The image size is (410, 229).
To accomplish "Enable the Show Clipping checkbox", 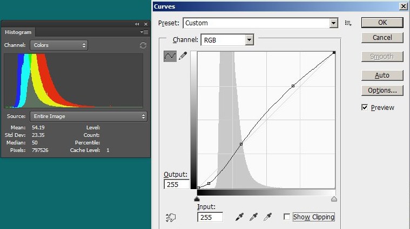I will pos(287,217).
